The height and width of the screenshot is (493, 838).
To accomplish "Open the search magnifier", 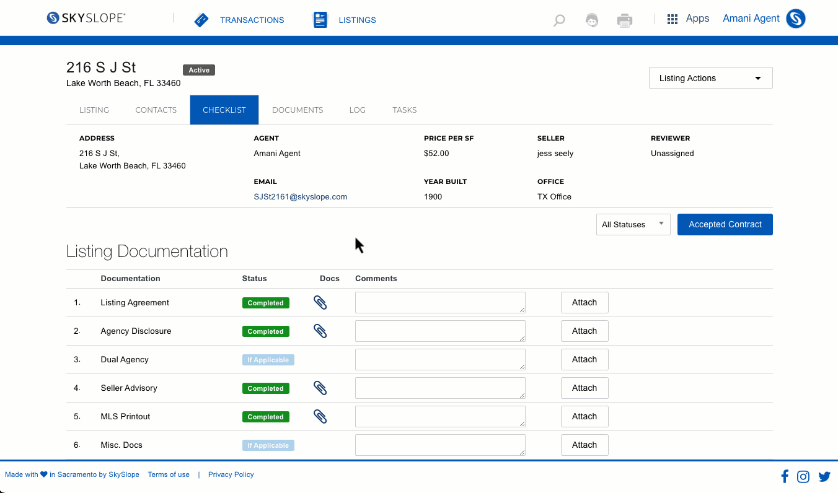I will [559, 20].
